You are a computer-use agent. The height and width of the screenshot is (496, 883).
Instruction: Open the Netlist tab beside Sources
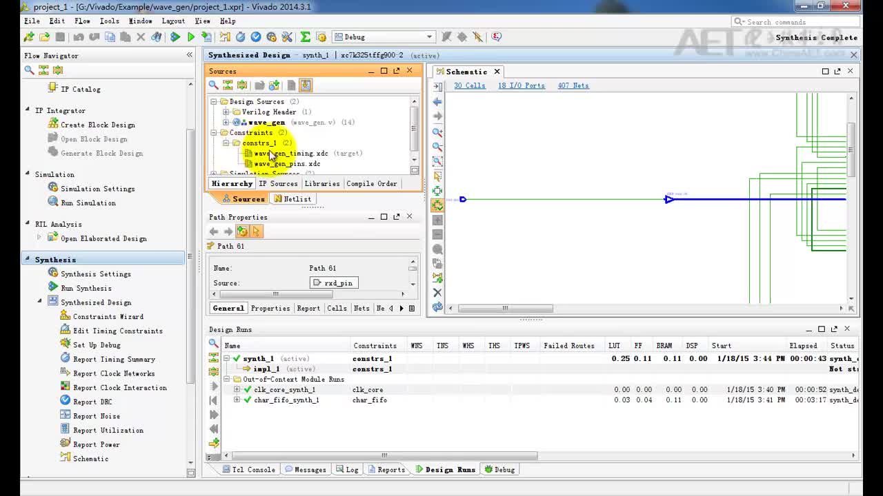tap(292, 199)
